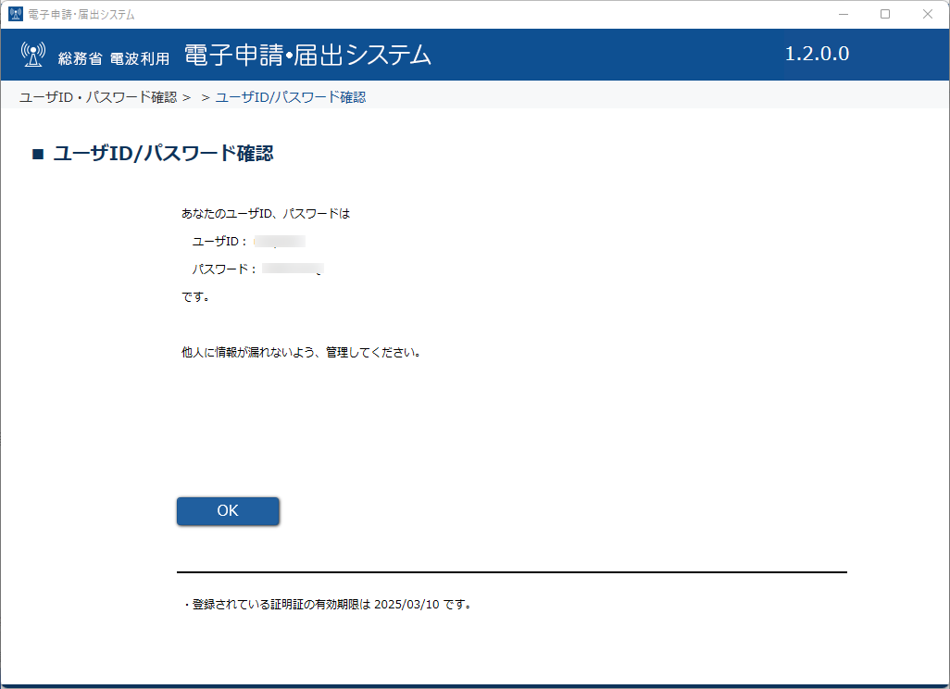Maximize the 電子申請・届出システム window
The height and width of the screenshot is (689, 950).
pyautogui.click(x=885, y=14)
